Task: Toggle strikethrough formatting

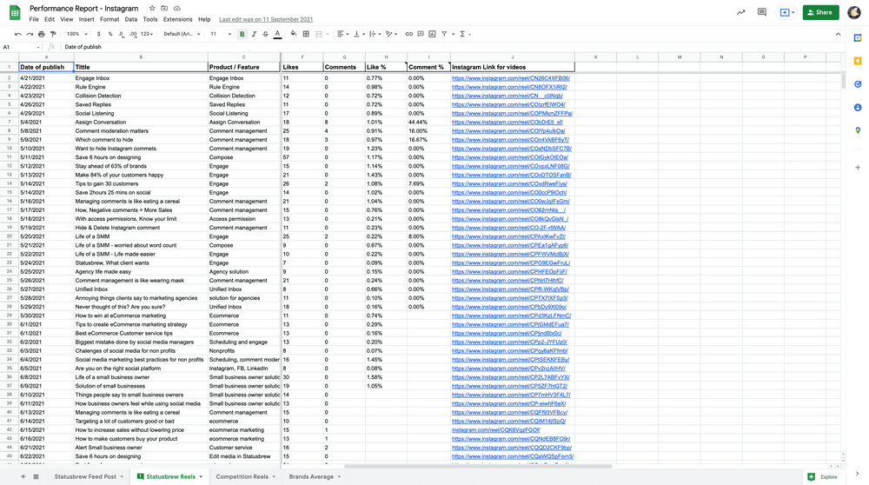Action: click(265, 34)
